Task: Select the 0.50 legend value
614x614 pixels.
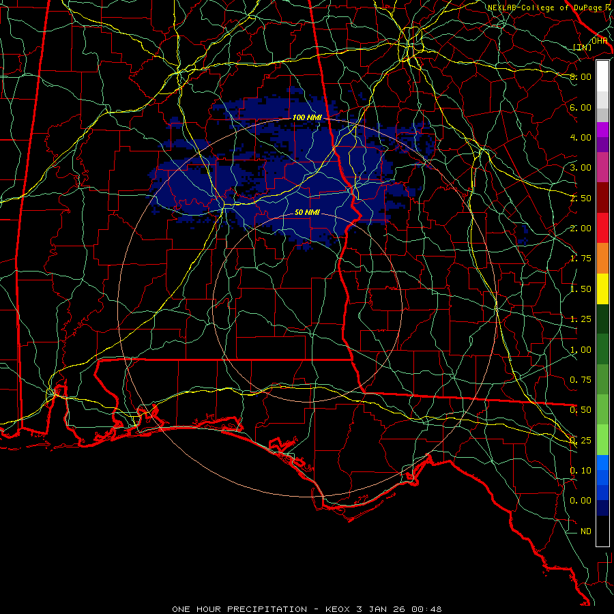Action: tap(581, 410)
